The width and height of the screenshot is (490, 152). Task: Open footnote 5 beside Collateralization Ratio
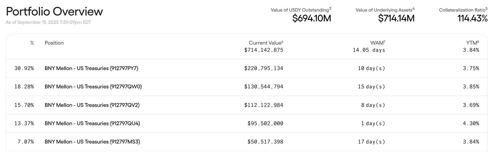coord(486,9)
